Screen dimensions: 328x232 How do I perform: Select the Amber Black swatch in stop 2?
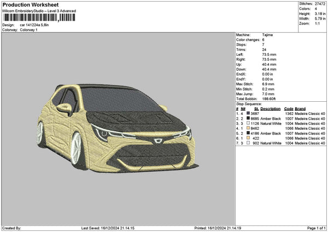tap(248, 118)
